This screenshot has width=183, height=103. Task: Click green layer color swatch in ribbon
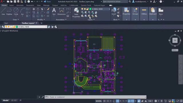click(90, 9)
